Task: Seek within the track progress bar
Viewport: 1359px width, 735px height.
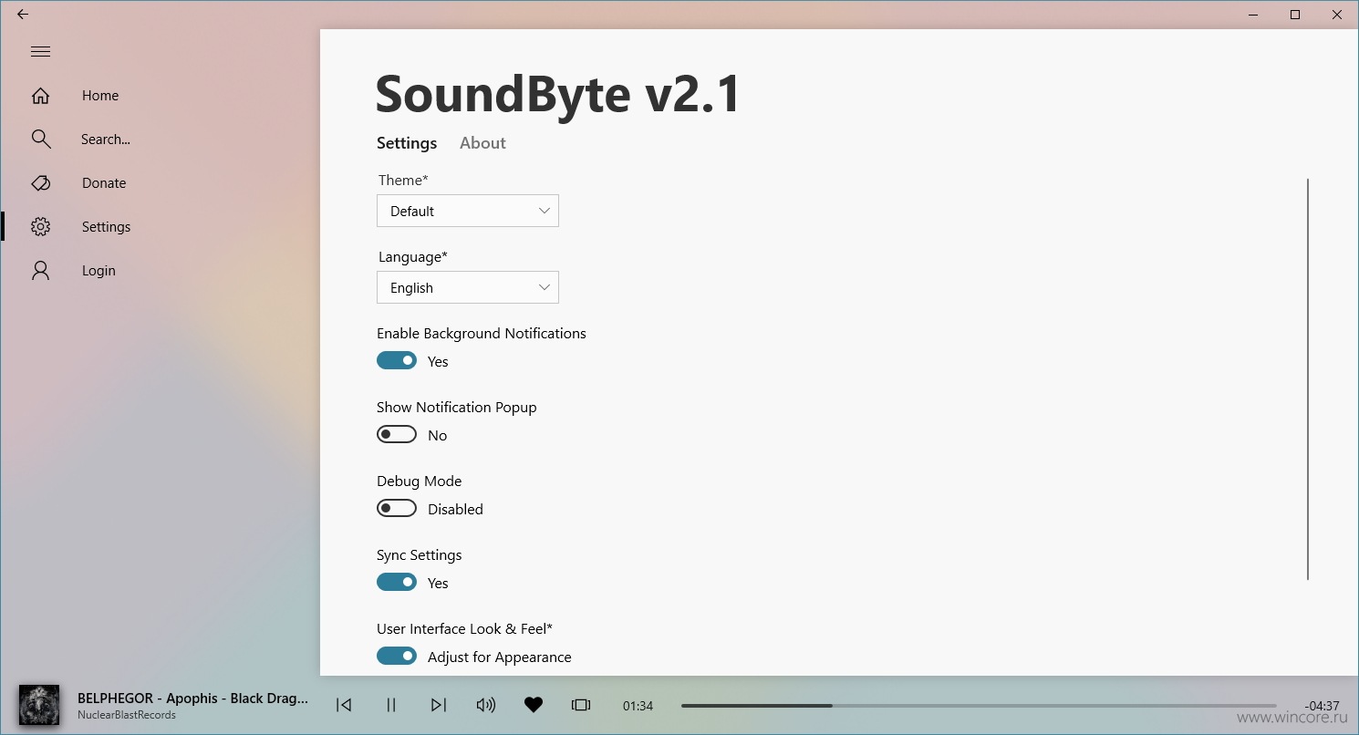Action: click(x=979, y=706)
